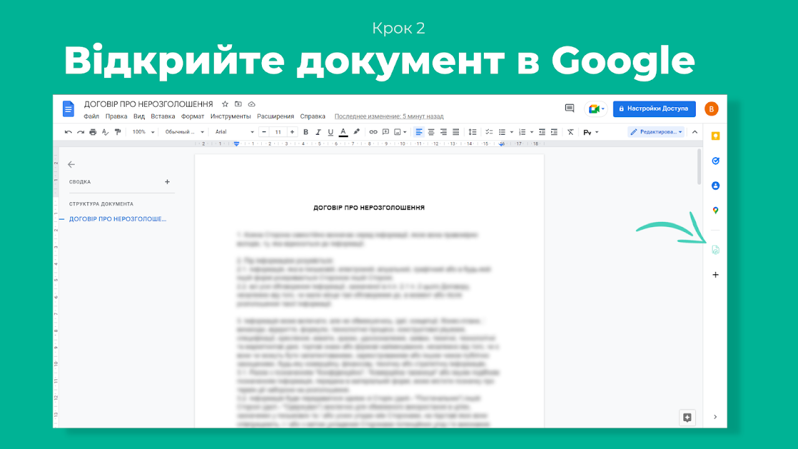Align text to the right
The height and width of the screenshot is (449, 798).
[443, 132]
